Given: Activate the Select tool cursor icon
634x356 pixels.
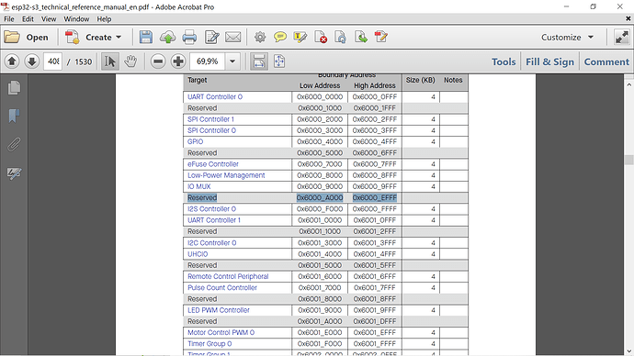Looking at the screenshot, I should tap(109, 61).
